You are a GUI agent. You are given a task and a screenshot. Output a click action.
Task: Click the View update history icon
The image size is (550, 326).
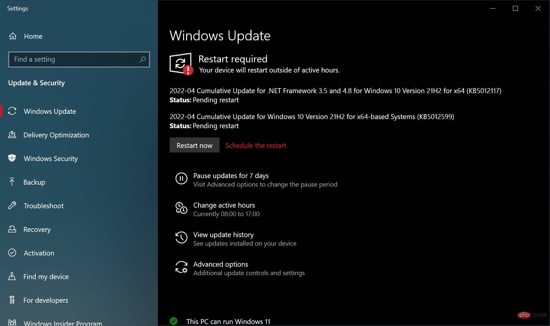click(x=181, y=237)
